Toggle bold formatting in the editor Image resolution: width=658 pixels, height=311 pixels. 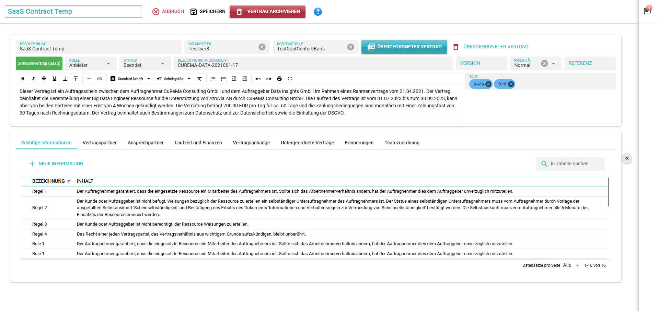(x=23, y=79)
